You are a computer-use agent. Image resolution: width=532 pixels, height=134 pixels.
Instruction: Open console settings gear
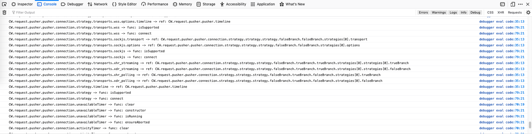[528, 13]
